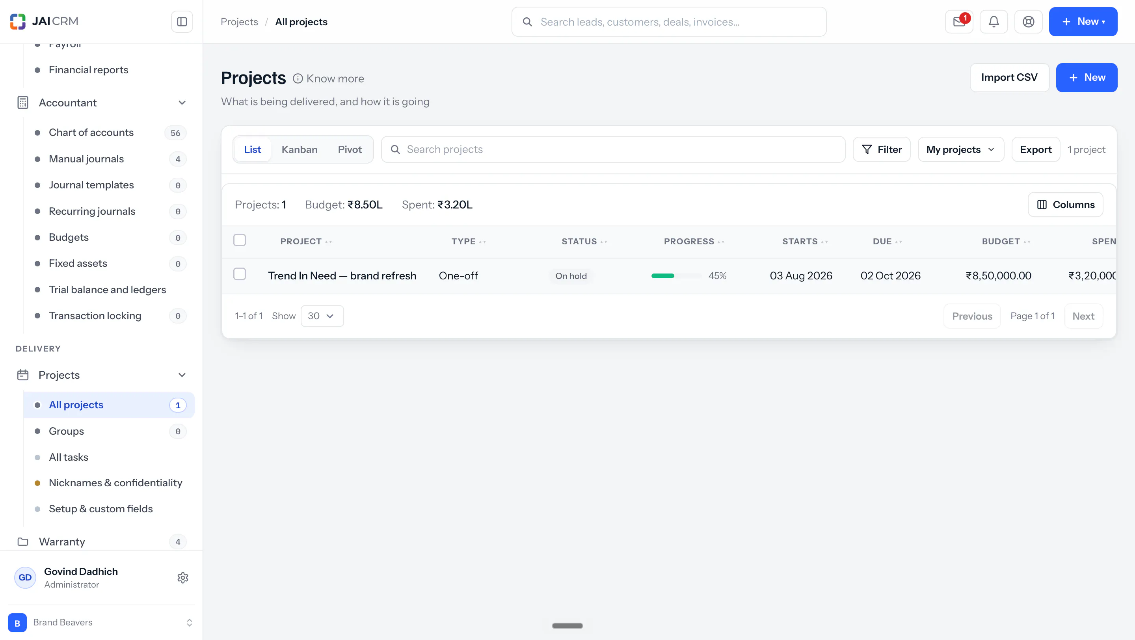Click the Next page button

[1083, 316]
